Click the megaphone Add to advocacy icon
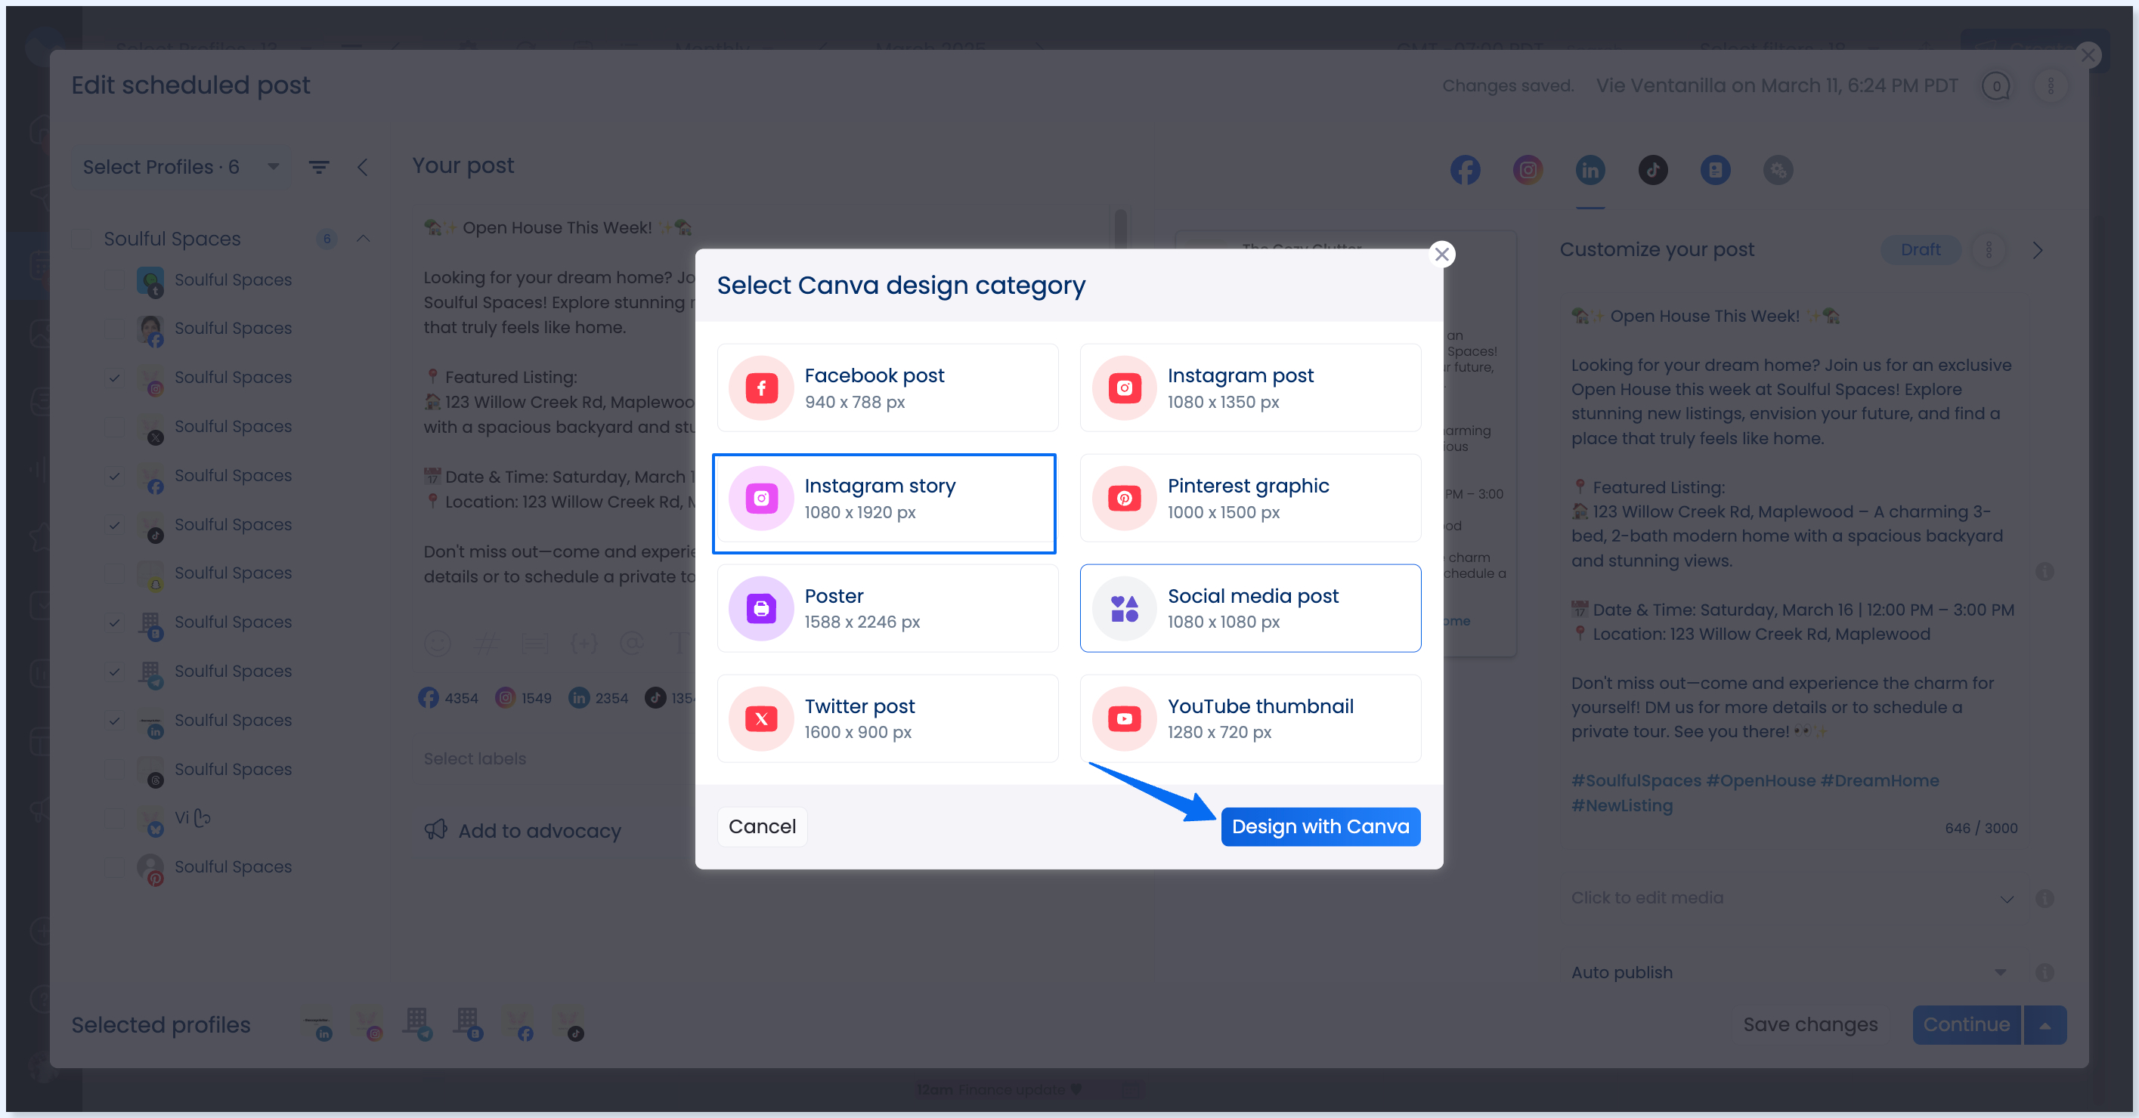This screenshot has height=1118, width=2139. (x=436, y=830)
